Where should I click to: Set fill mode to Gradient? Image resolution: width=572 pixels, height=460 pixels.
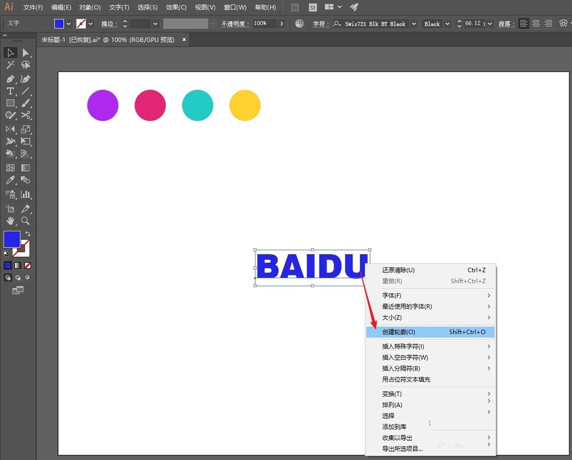[18, 265]
